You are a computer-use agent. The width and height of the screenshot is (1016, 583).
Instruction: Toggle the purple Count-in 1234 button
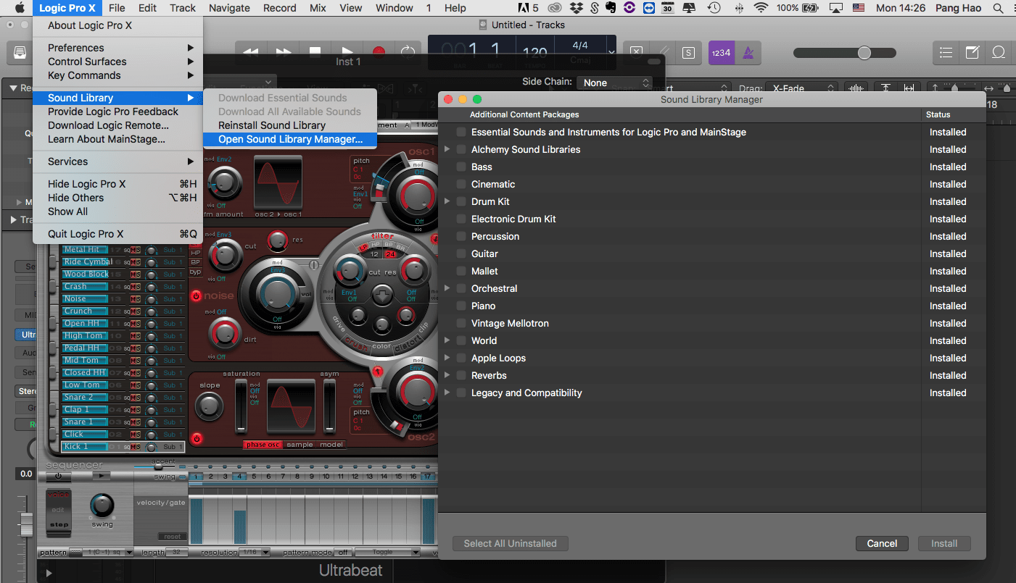coord(722,53)
